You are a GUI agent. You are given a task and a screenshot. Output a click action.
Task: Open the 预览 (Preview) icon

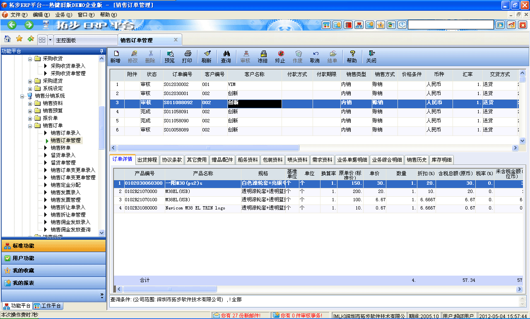coord(169,56)
